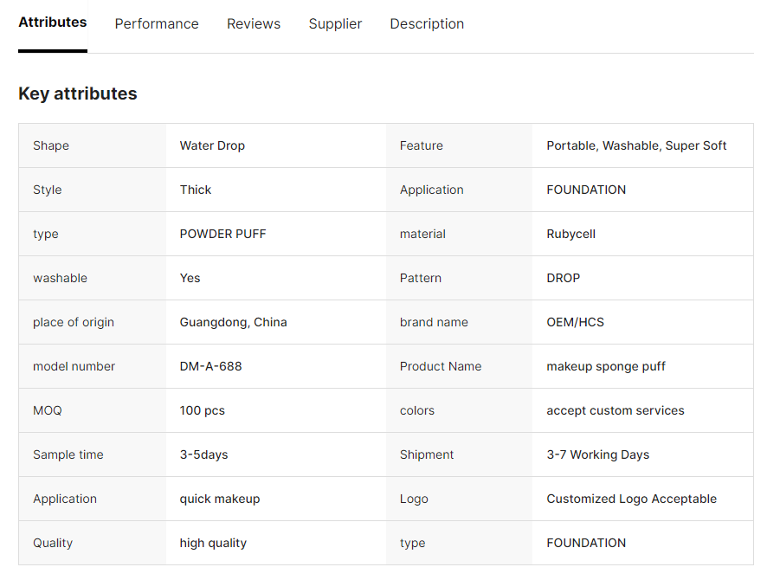Screen dimensions: 767x580
Task: Select the 3-7 Working Days shipment value
Action: click(x=597, y=454)
